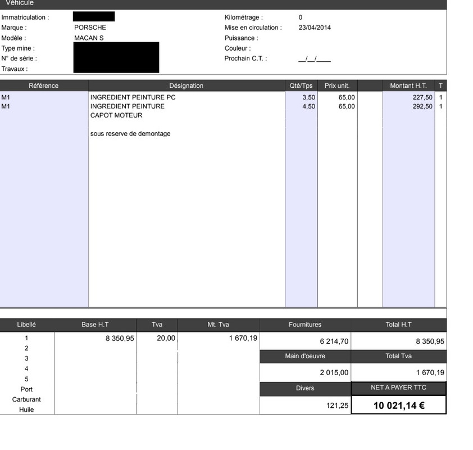Click the Huile label
Screen dimensions: 473x450
tap(26, 410)
